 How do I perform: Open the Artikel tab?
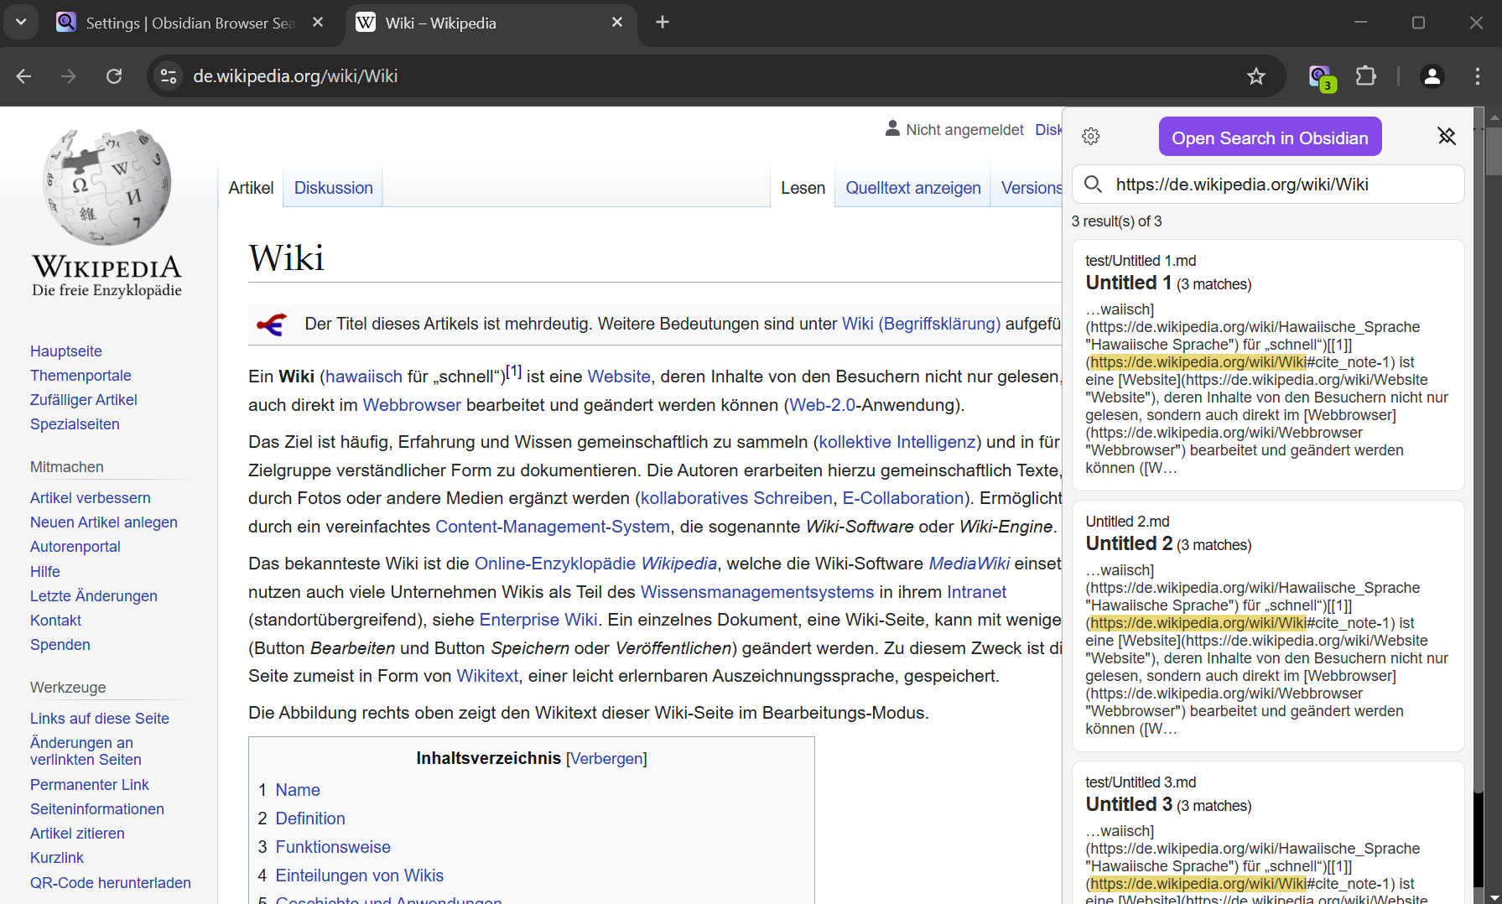[x=251, y=188]
